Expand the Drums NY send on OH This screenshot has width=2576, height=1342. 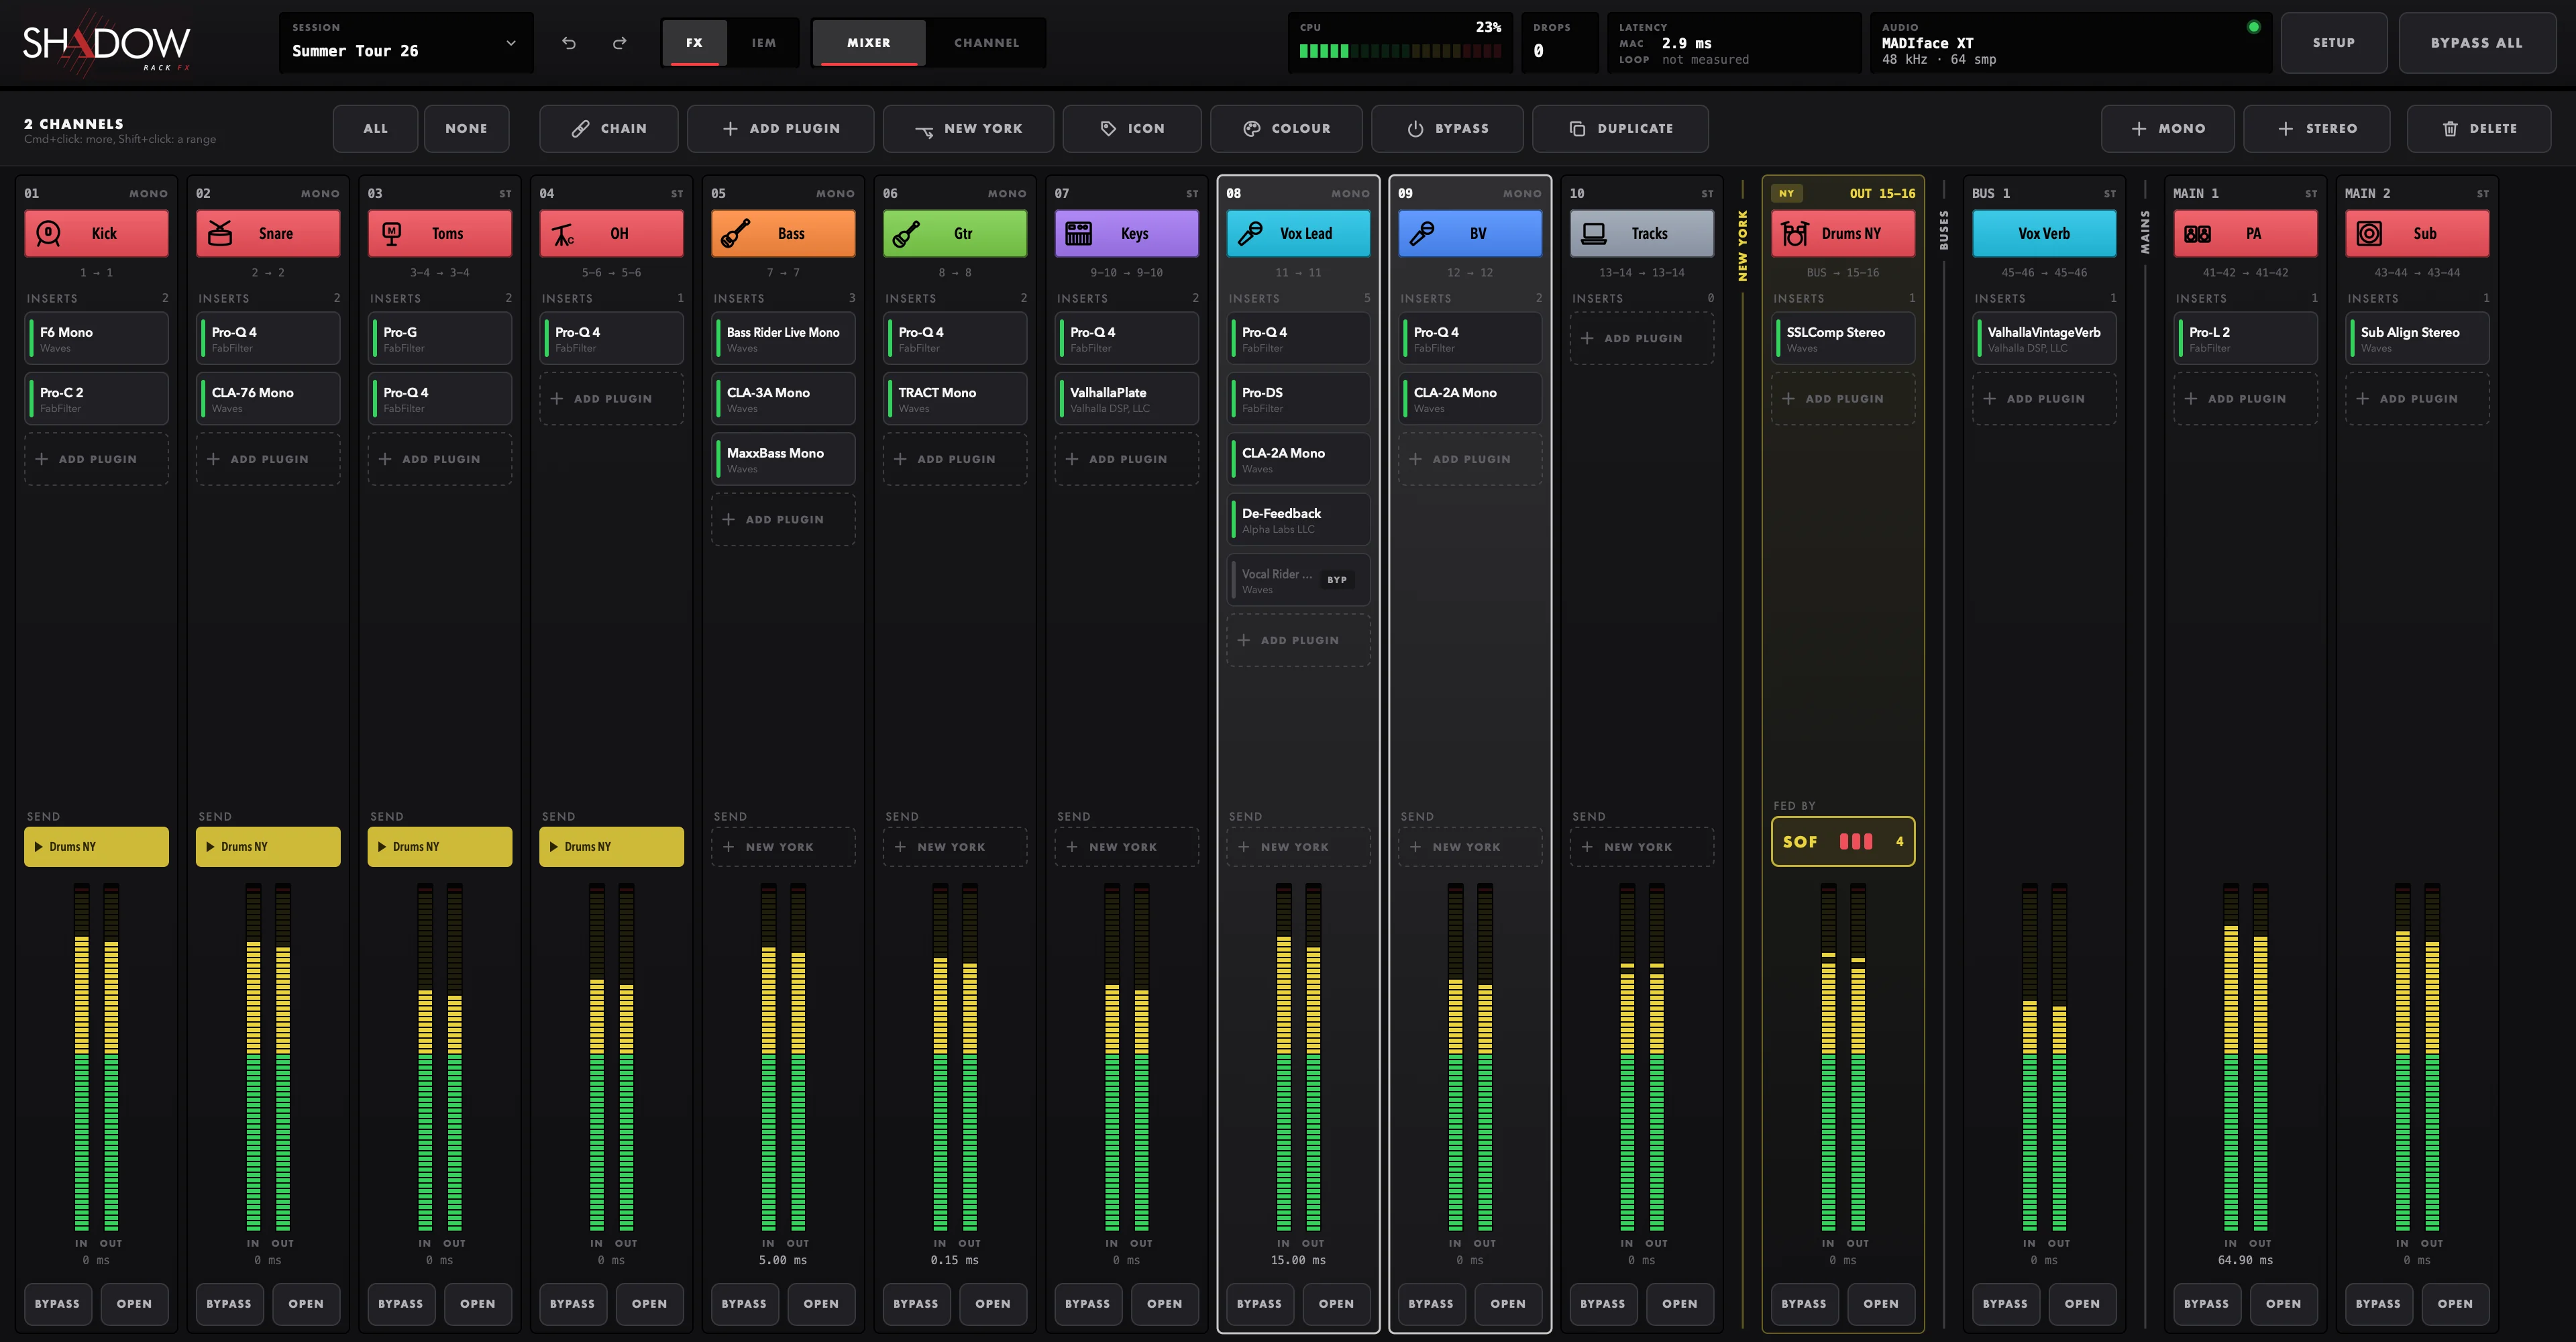(x=612, y=846)
